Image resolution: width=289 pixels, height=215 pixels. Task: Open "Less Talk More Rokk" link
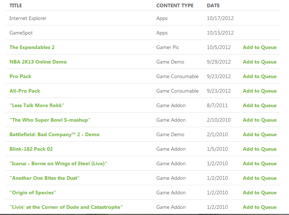[37, 105]
